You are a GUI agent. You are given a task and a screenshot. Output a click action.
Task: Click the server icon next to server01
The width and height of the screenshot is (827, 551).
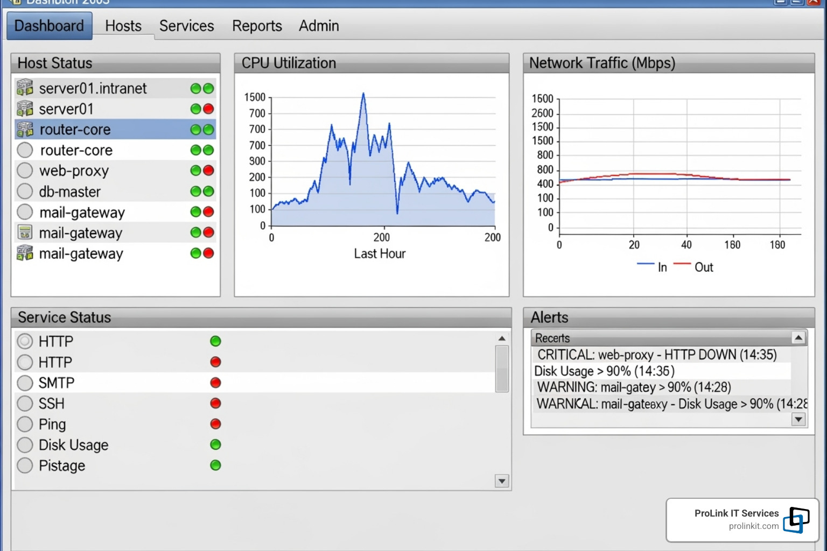[25, 109]
